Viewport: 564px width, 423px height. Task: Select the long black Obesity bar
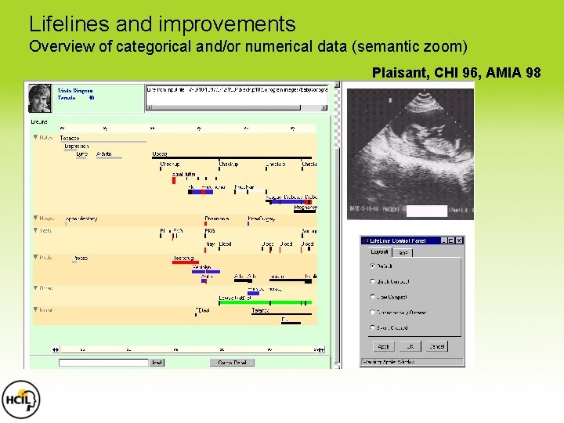(232, 157)
